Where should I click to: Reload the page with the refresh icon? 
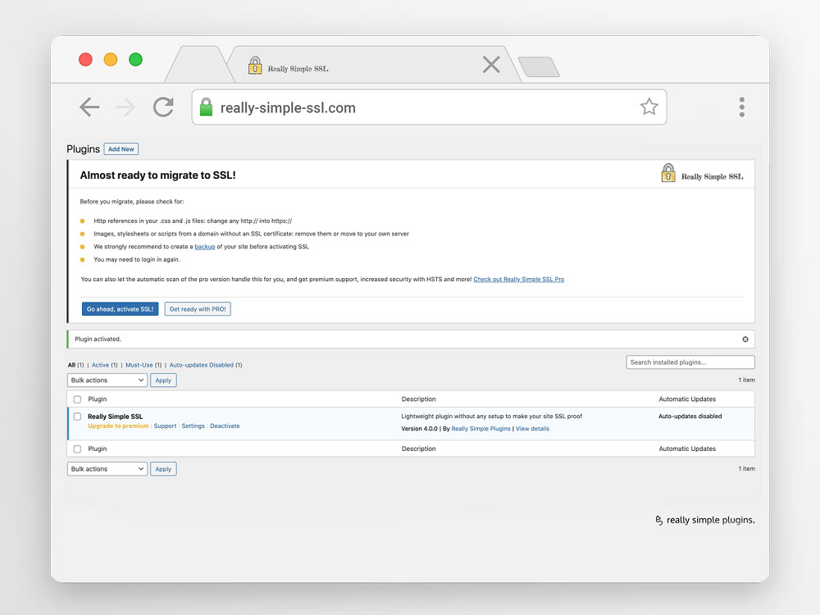(164, 107)
